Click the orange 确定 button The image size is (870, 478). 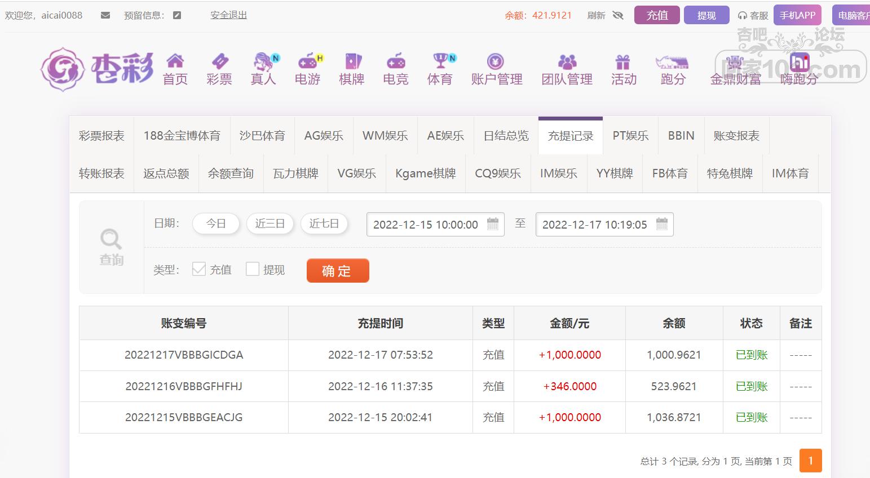coord(338,271)
